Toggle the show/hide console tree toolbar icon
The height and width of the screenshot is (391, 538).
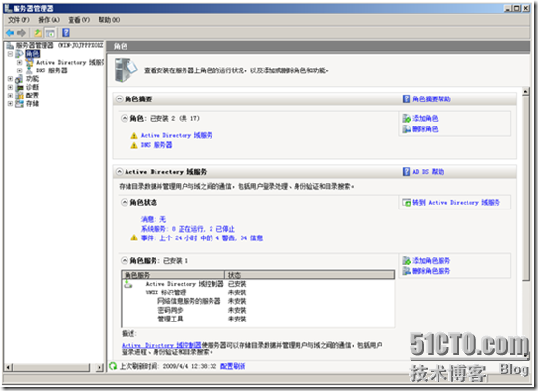point(50,33)
